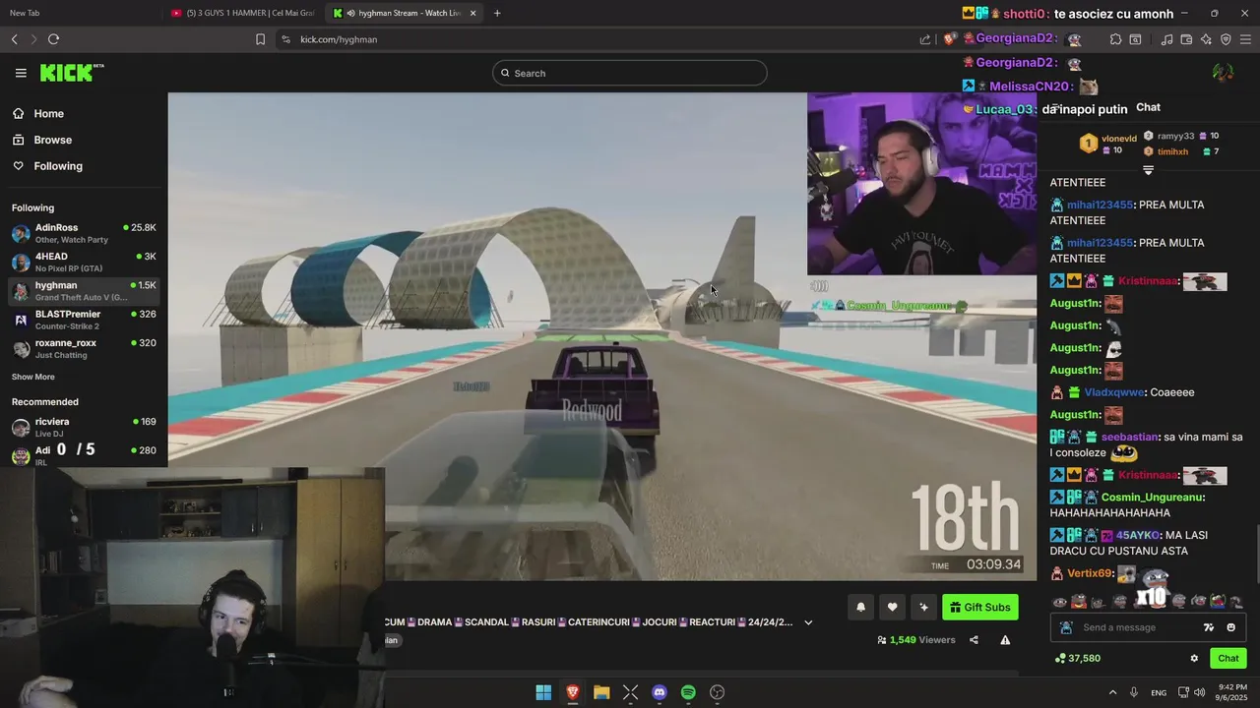Click the sparkle button beside Gift Subs

(923, 607)
